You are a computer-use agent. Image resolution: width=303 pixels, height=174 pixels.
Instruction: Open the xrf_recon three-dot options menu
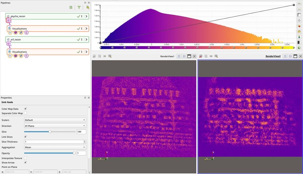82,40
